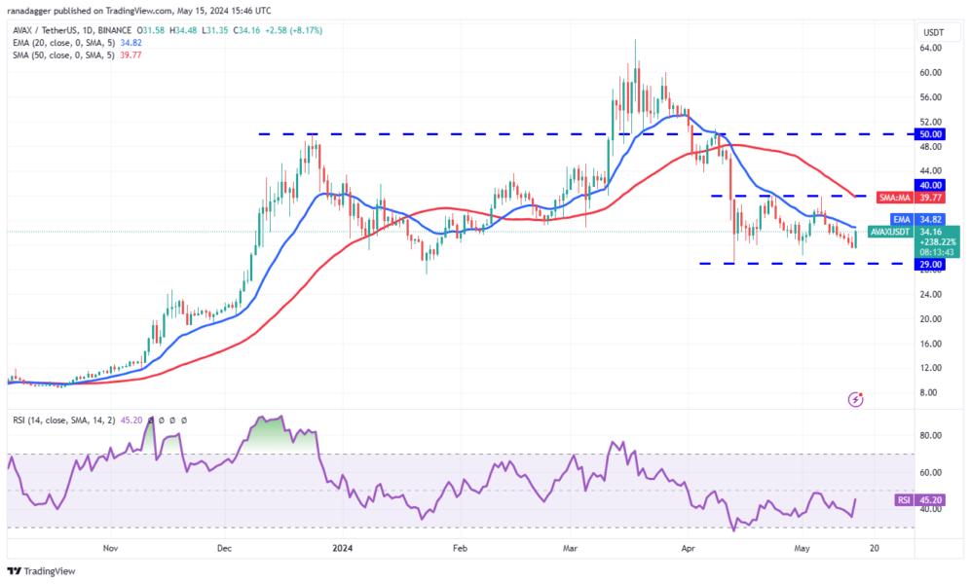Viewport: 971px width, 584px height.
Task: Click the Dec label on time axis
Action: coord(224,548)
